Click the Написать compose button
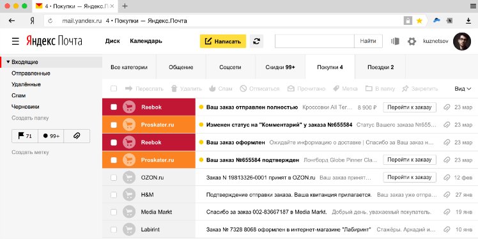This screenshot has height=239, width=478. [223, 41]
